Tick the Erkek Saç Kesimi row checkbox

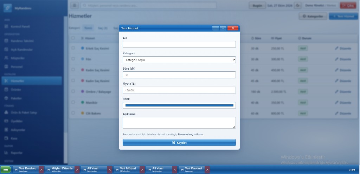point(73,48)
